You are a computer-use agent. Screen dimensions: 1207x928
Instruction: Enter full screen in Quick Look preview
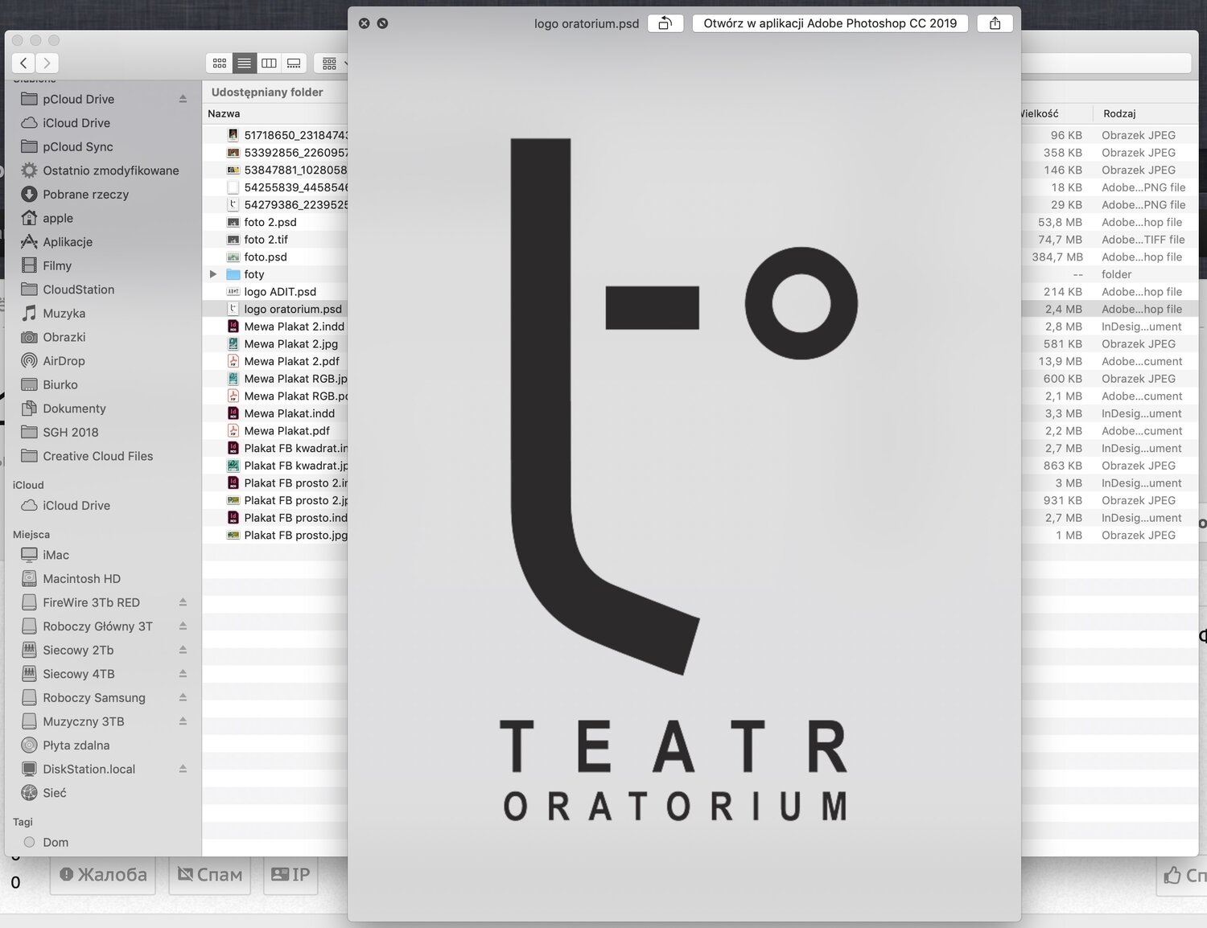pyautogui.click(x=382, y=23)
